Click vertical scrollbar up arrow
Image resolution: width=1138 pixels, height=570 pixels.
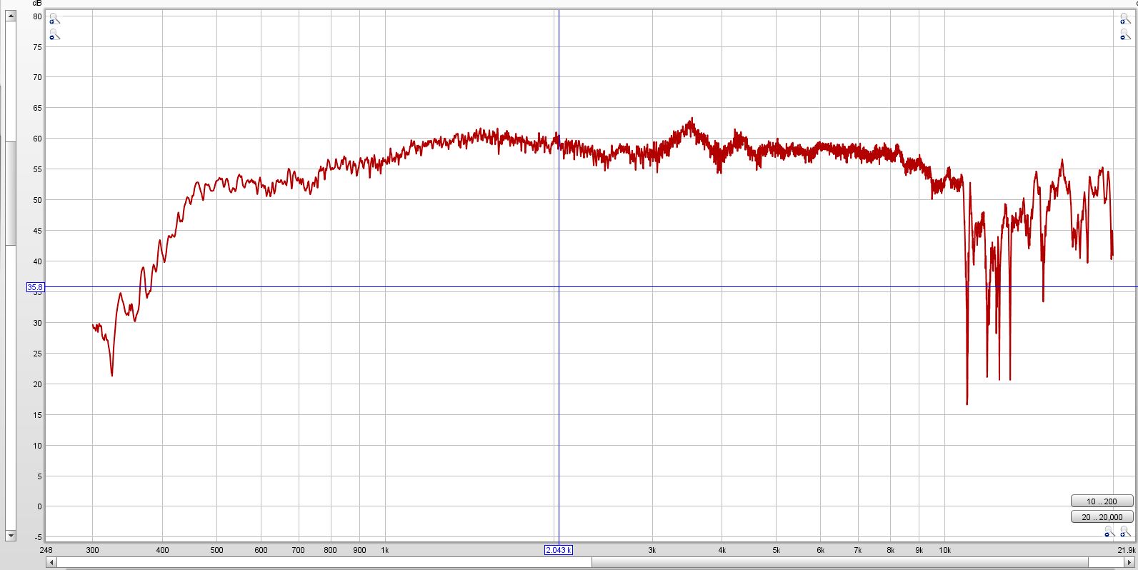[x=10, y=16]
